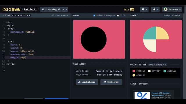Click the blue button at the editor bottom

tap(57, 99)
